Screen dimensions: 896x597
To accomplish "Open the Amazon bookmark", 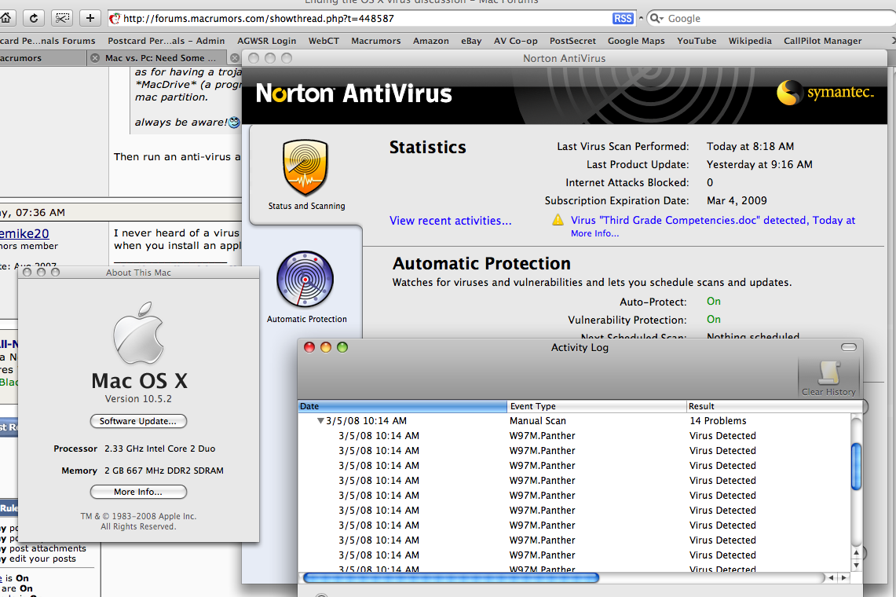I will coord(431,41).
